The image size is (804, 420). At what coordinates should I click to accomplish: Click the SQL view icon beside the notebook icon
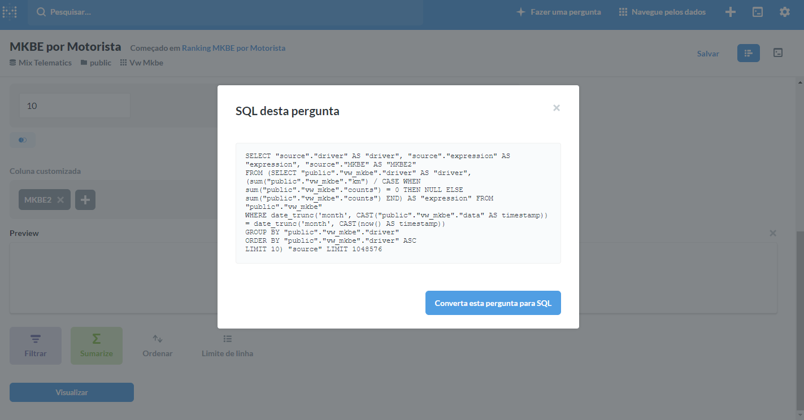click(778, 53)
